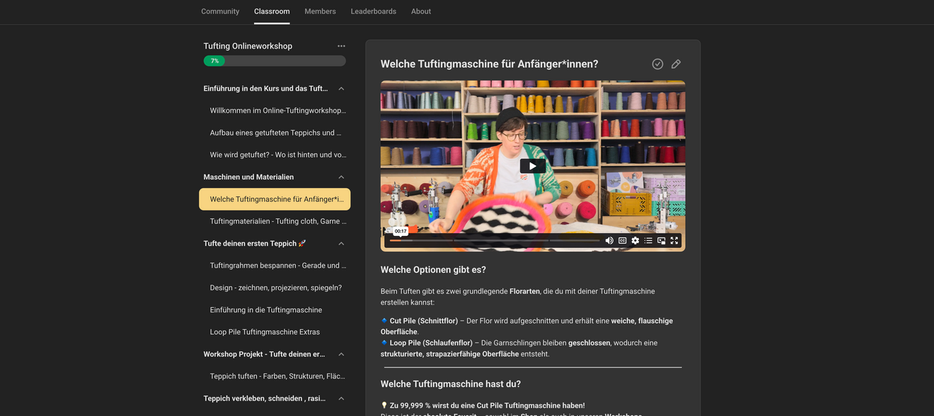Mark lesson as complete checkmark

coord(657,64)
